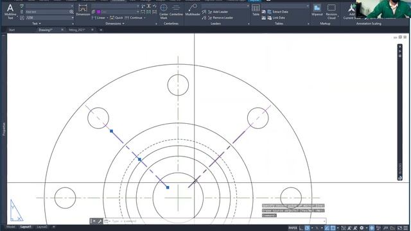Select the Multiline Text tool
The image size is (411, 231).
pos(10,12)
